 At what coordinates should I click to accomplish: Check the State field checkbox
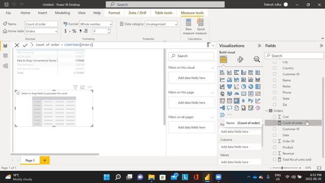coord(274,99)
